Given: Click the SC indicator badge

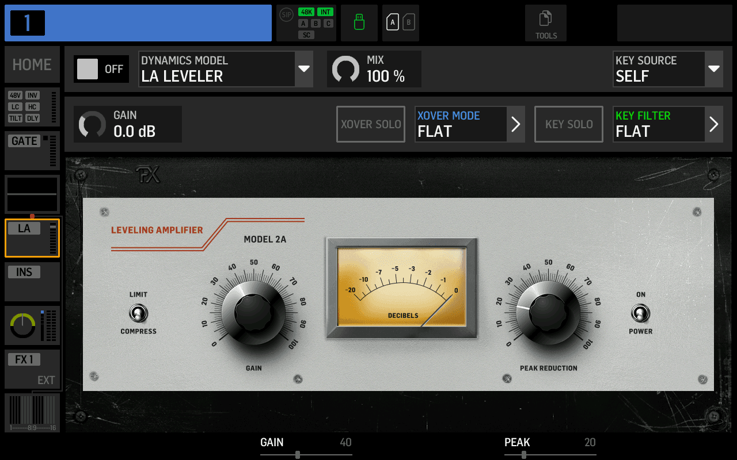Looking at the screenshot, I should 306,35.
